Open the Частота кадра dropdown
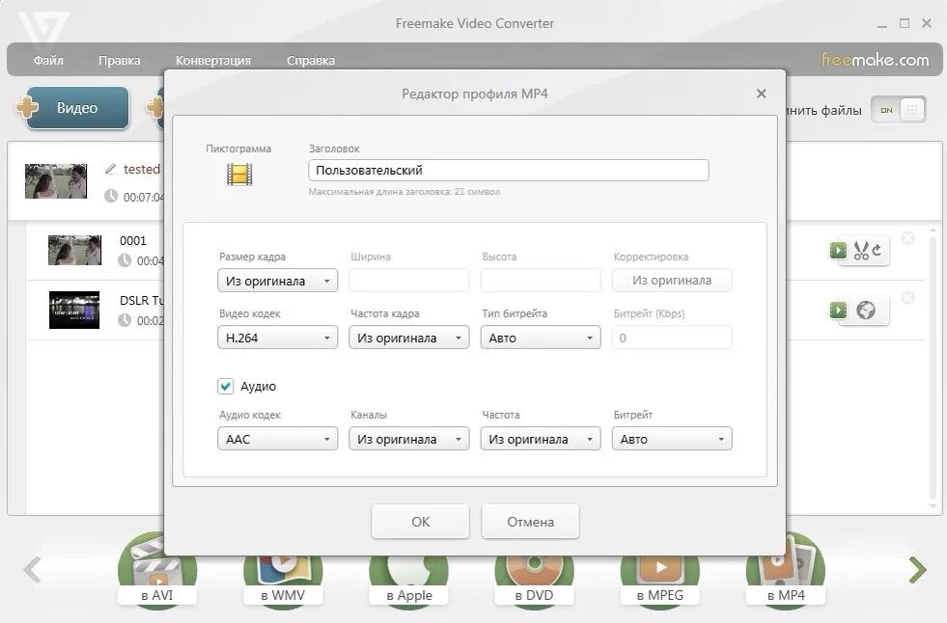Viewport: 947px width, 623px height. [x=409, y=338]
